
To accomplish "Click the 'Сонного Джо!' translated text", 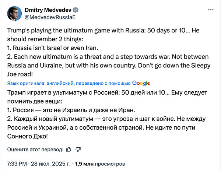I will click(28, 136).
